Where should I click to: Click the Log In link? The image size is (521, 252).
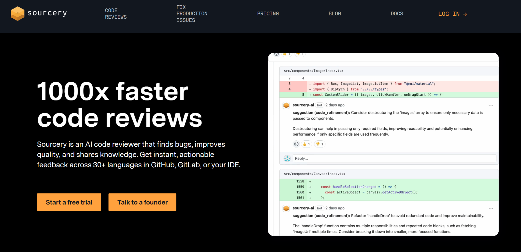[452, 14]
